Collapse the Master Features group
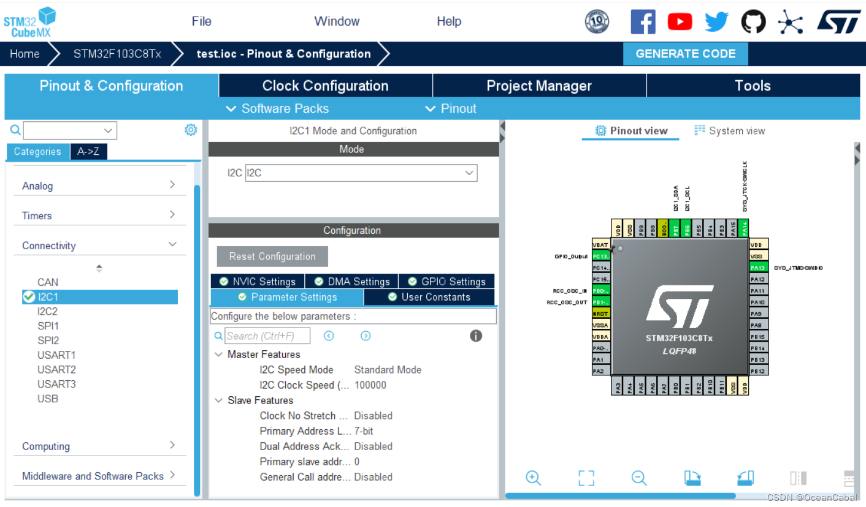The width and height of the screenshot is (866, 507). (218, 355)
